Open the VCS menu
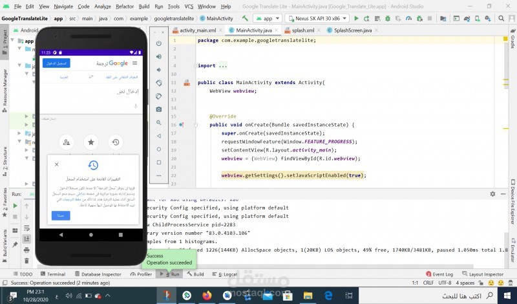 [189, 6]
